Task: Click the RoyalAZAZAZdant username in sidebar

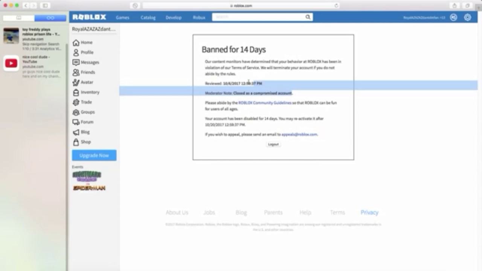Action: pos(94,29)
